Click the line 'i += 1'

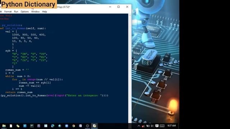pos(17,89)
